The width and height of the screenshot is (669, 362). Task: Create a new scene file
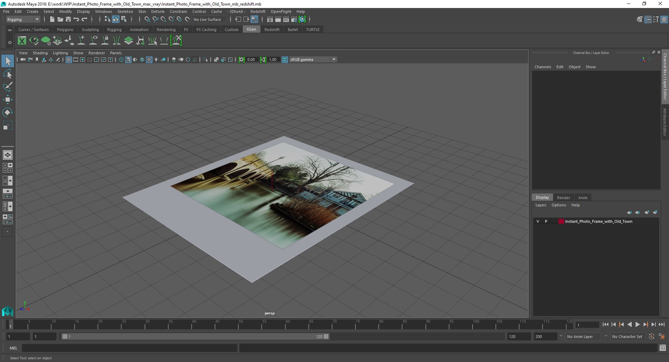[52, 19]
